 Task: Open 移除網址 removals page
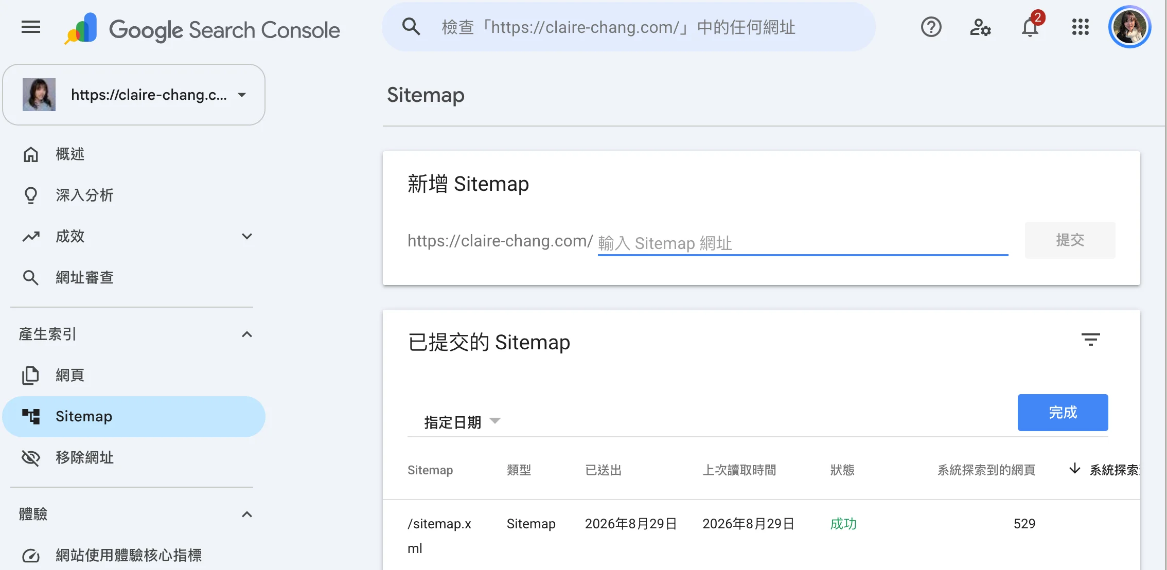134,457
